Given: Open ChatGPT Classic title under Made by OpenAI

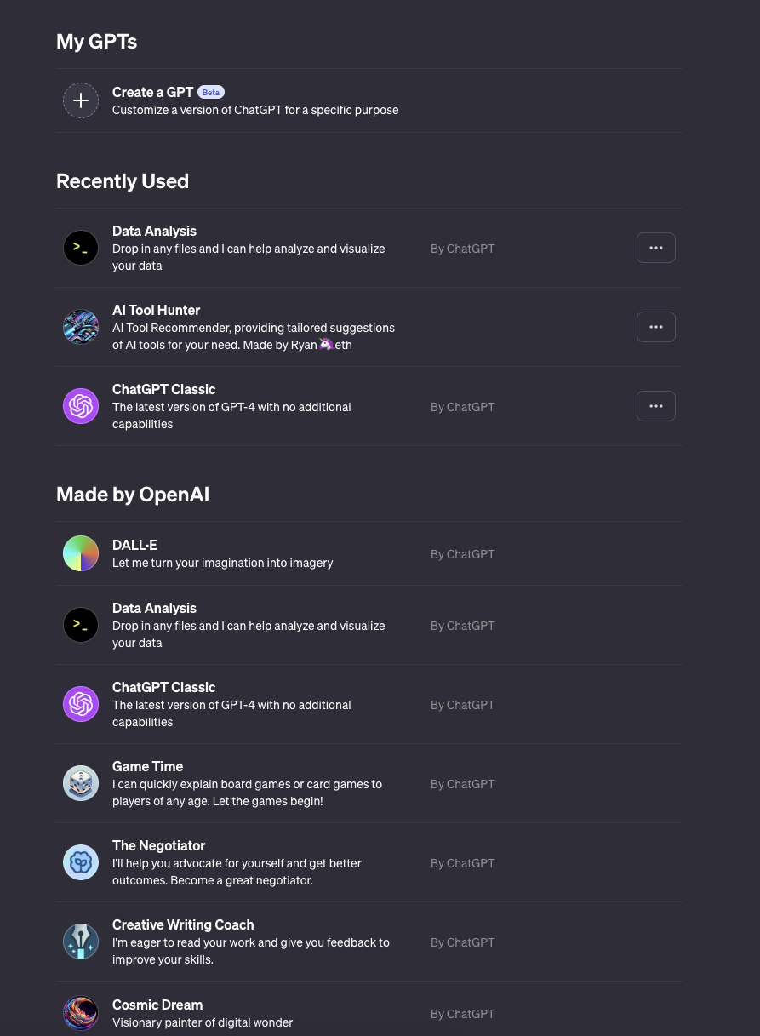Looking at the screenshot, I should (x=164, y=687).
